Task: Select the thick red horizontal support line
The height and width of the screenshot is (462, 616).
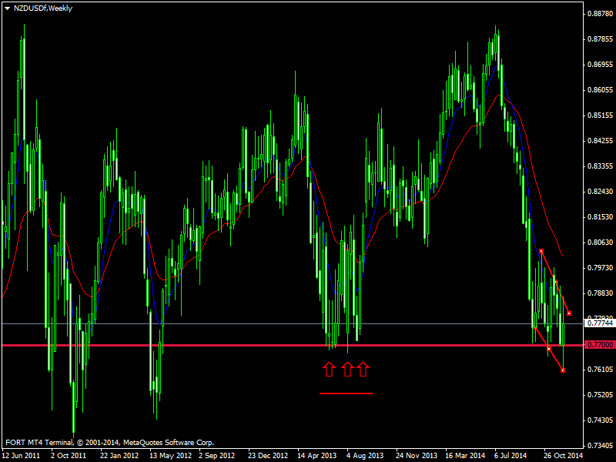Action: (293, 345)
